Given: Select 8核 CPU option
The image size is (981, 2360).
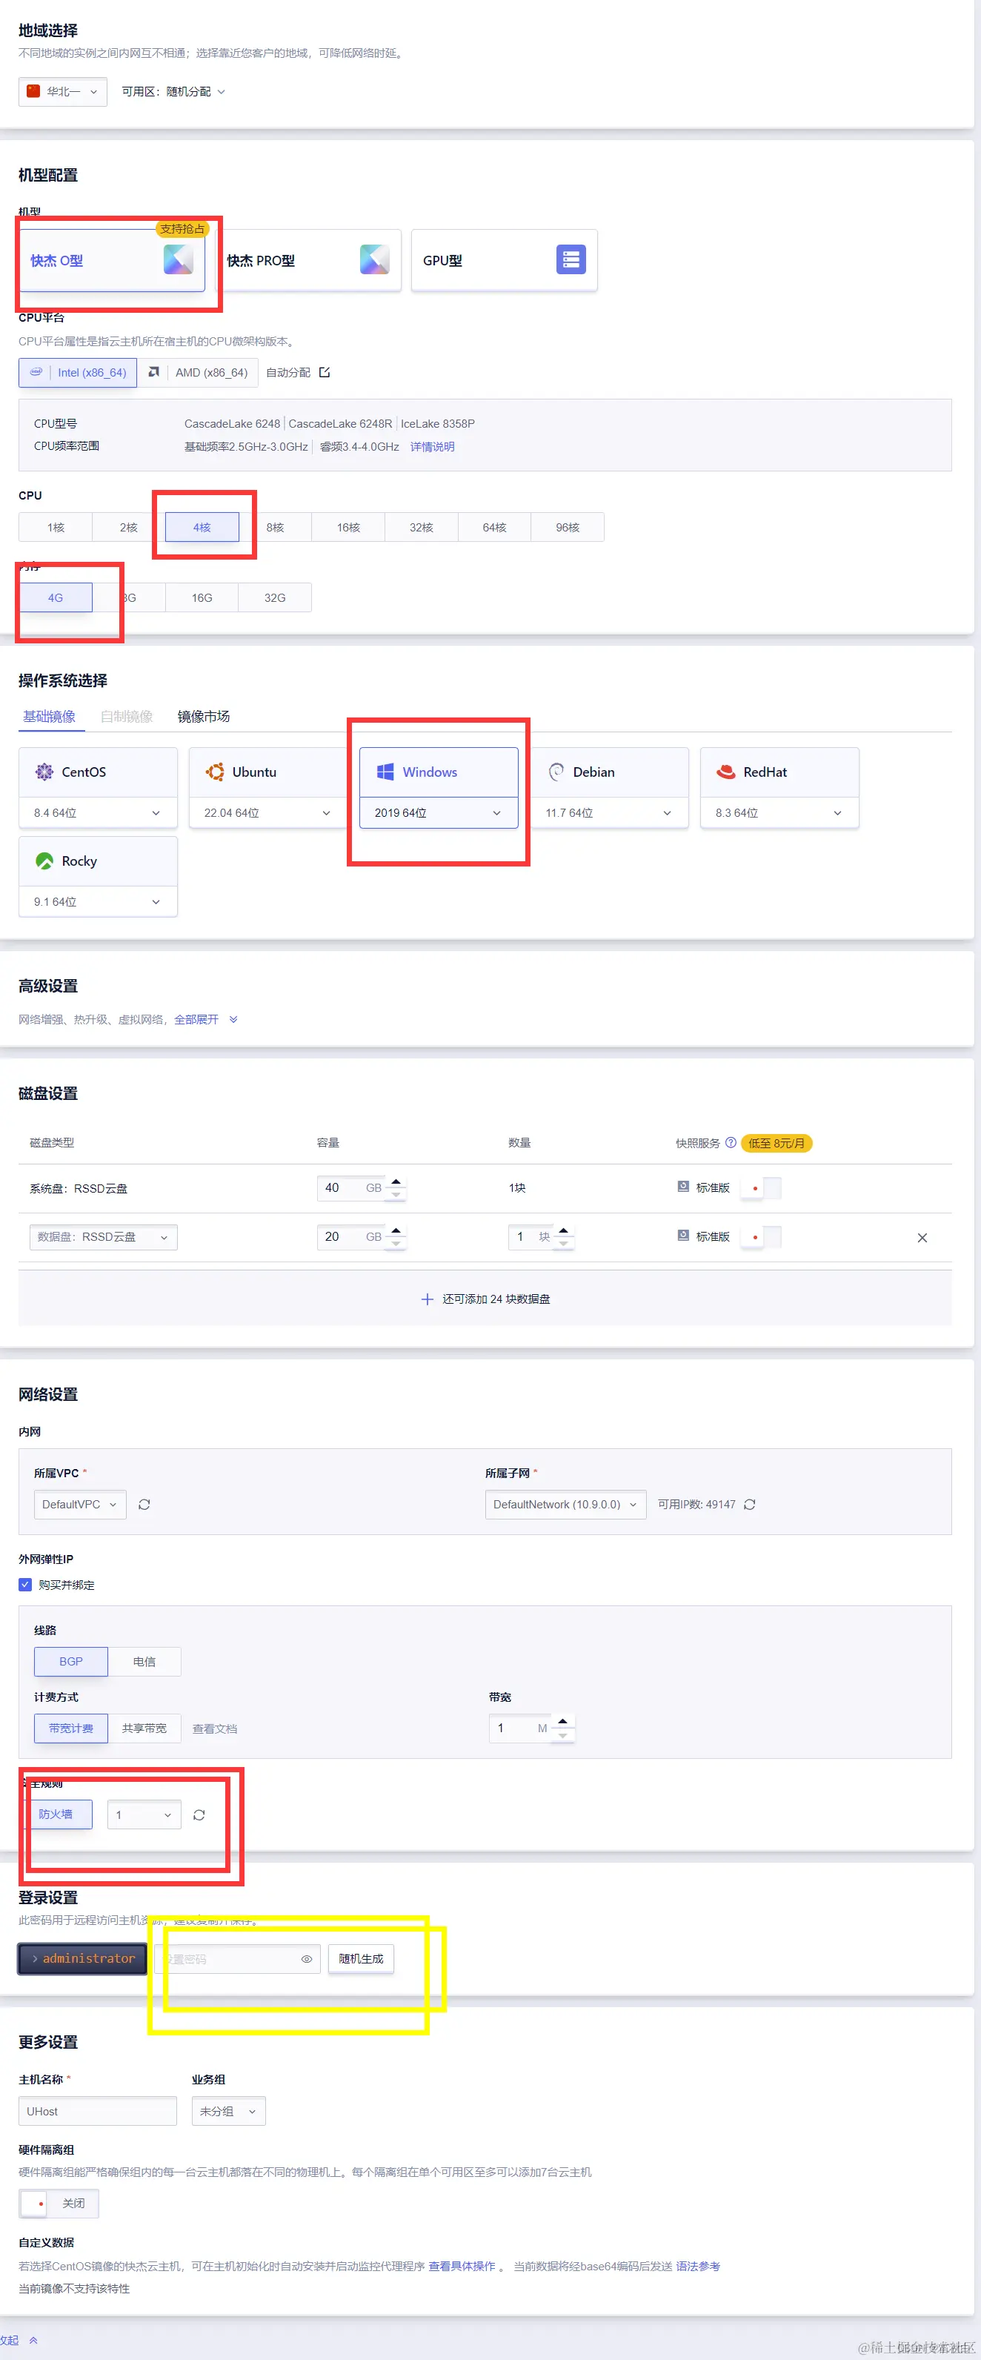Looking at the screenshot, I should click(275, 528).
